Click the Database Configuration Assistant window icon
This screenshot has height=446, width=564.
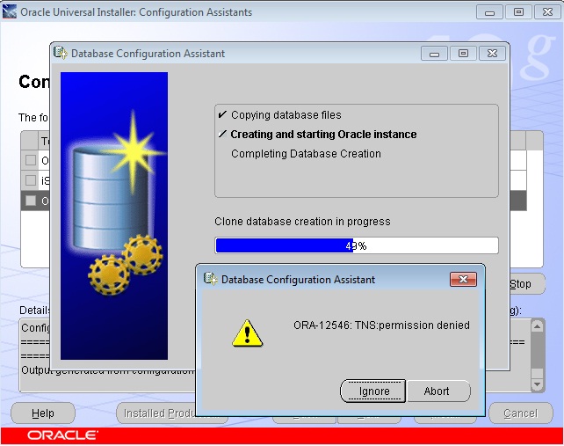pos(61,53)
